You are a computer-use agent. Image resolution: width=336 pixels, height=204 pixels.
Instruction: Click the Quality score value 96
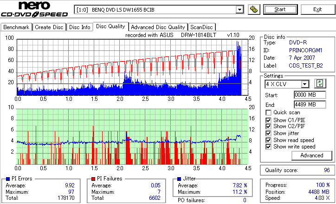(327, 170)
